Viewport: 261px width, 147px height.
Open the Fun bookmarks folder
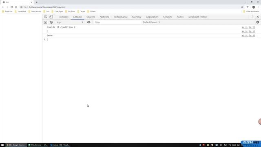(x=46, y=11)
